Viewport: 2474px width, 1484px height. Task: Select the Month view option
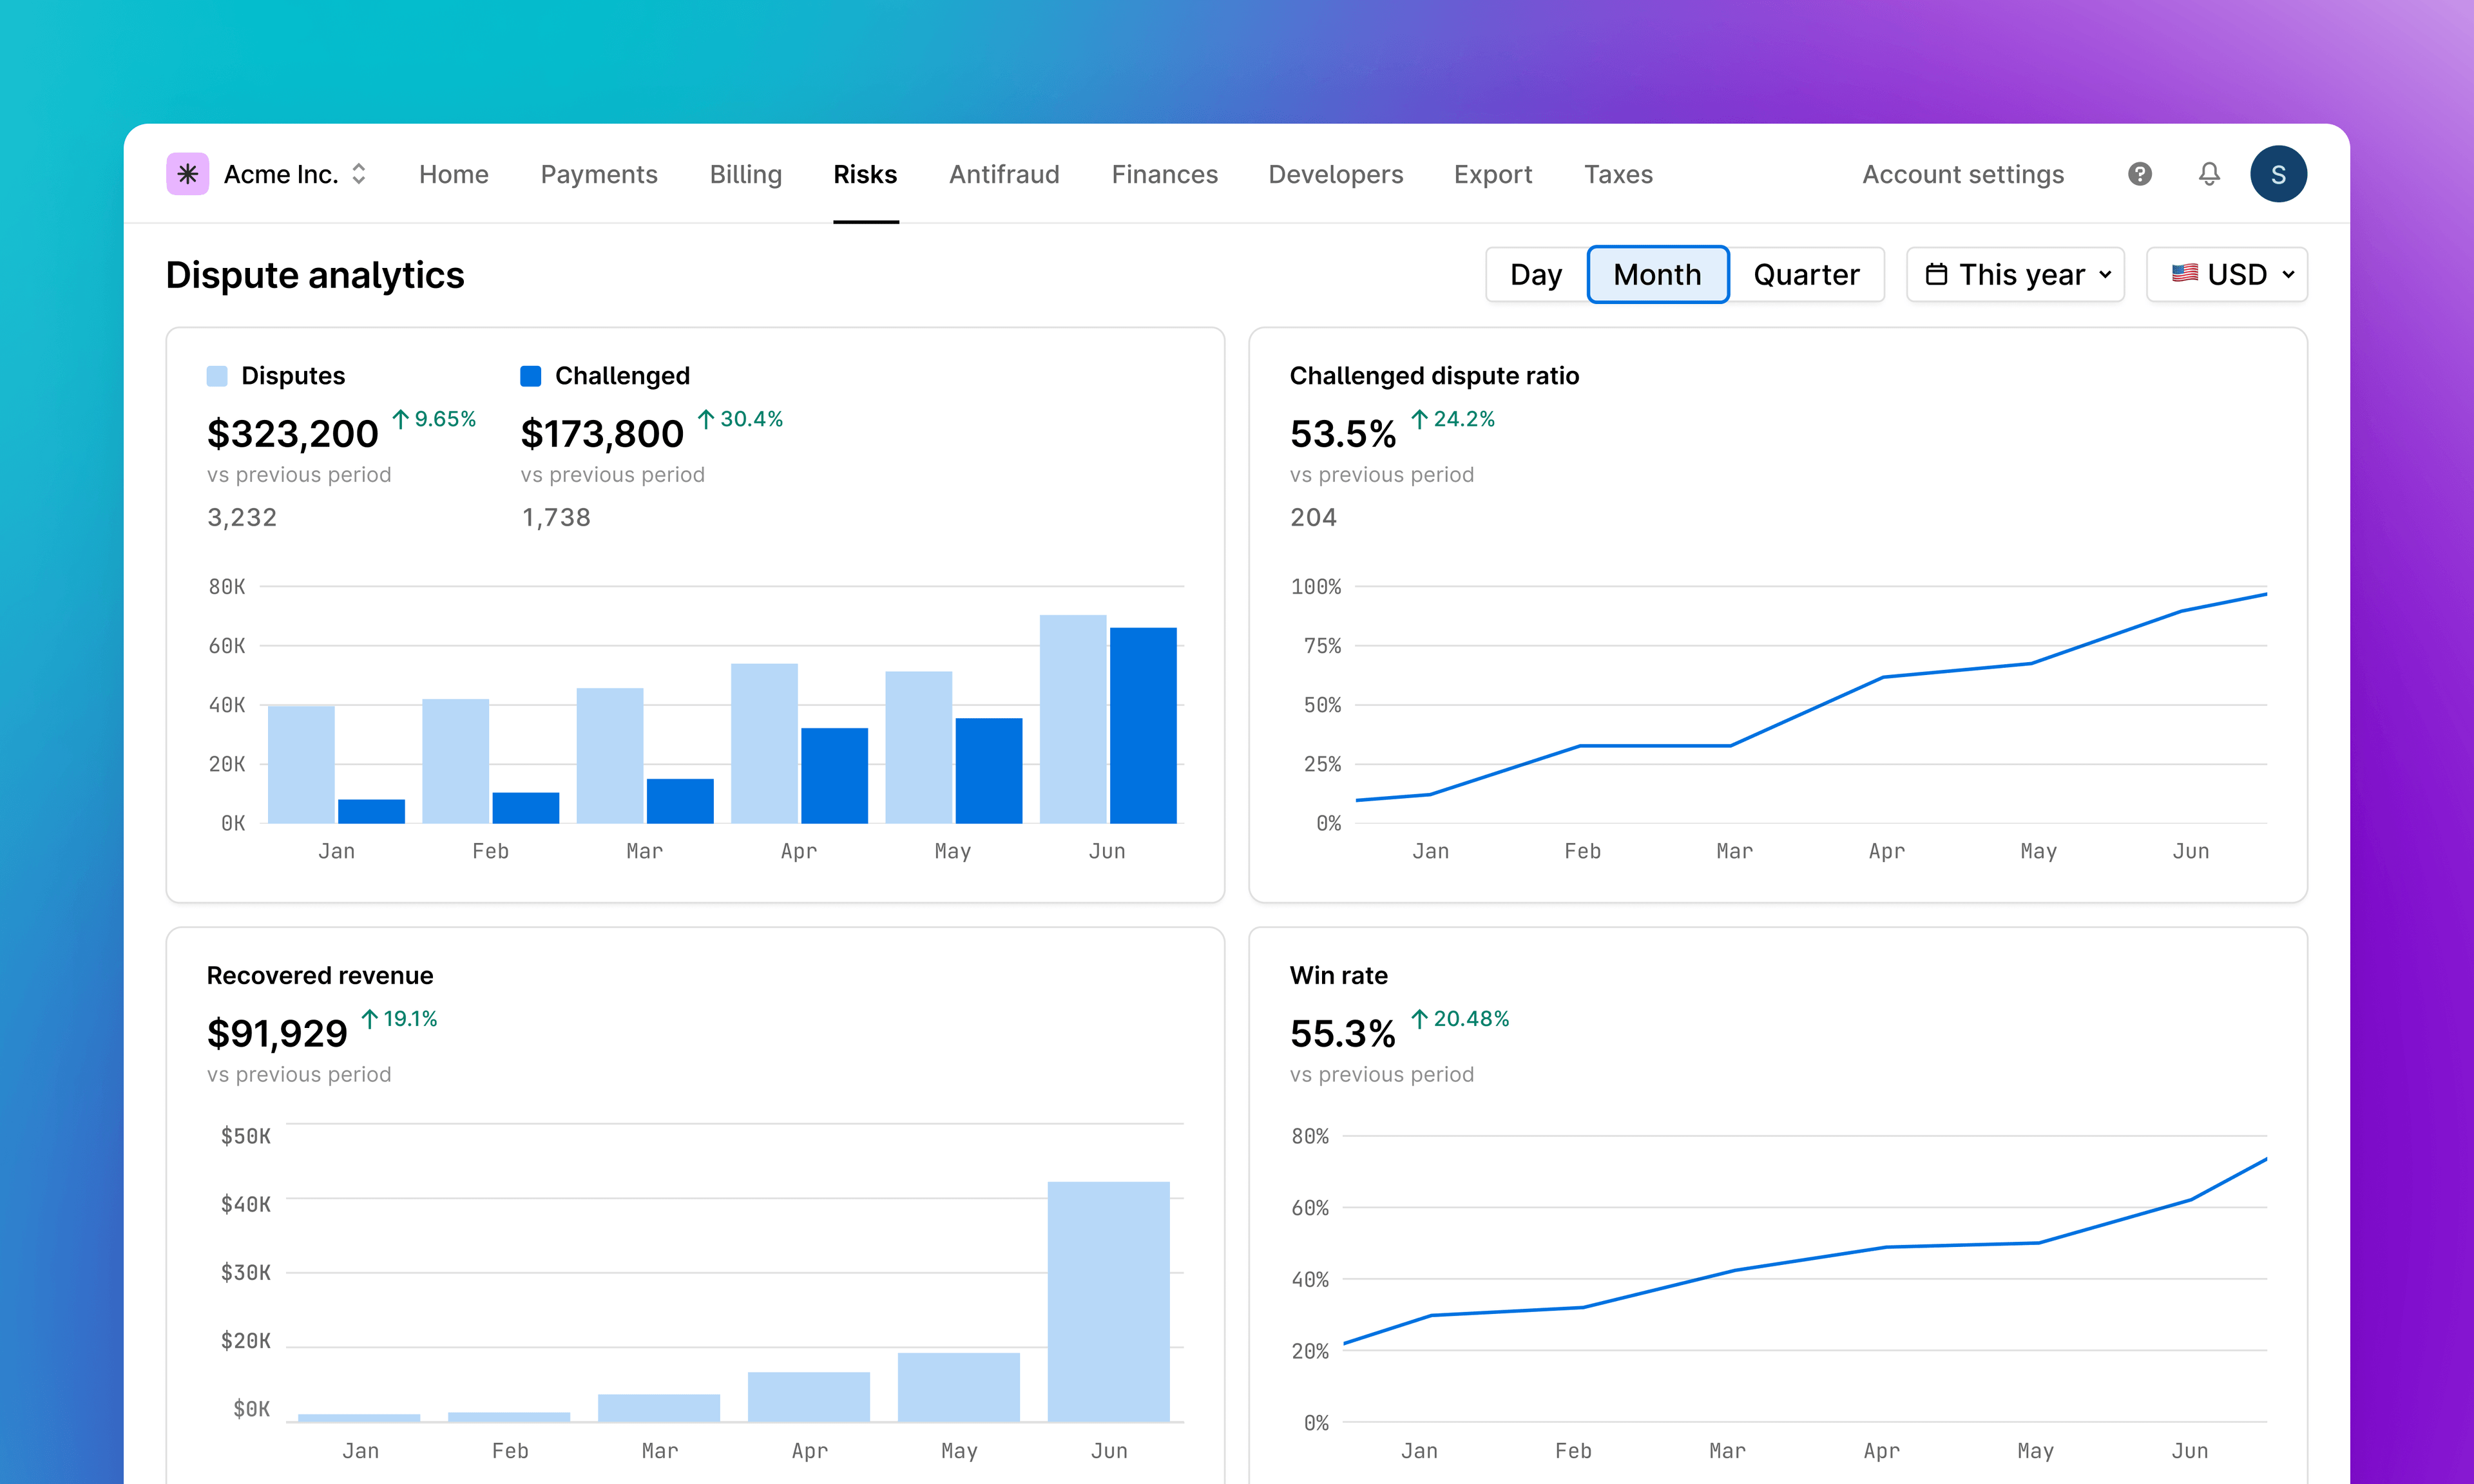[1657, 274]
